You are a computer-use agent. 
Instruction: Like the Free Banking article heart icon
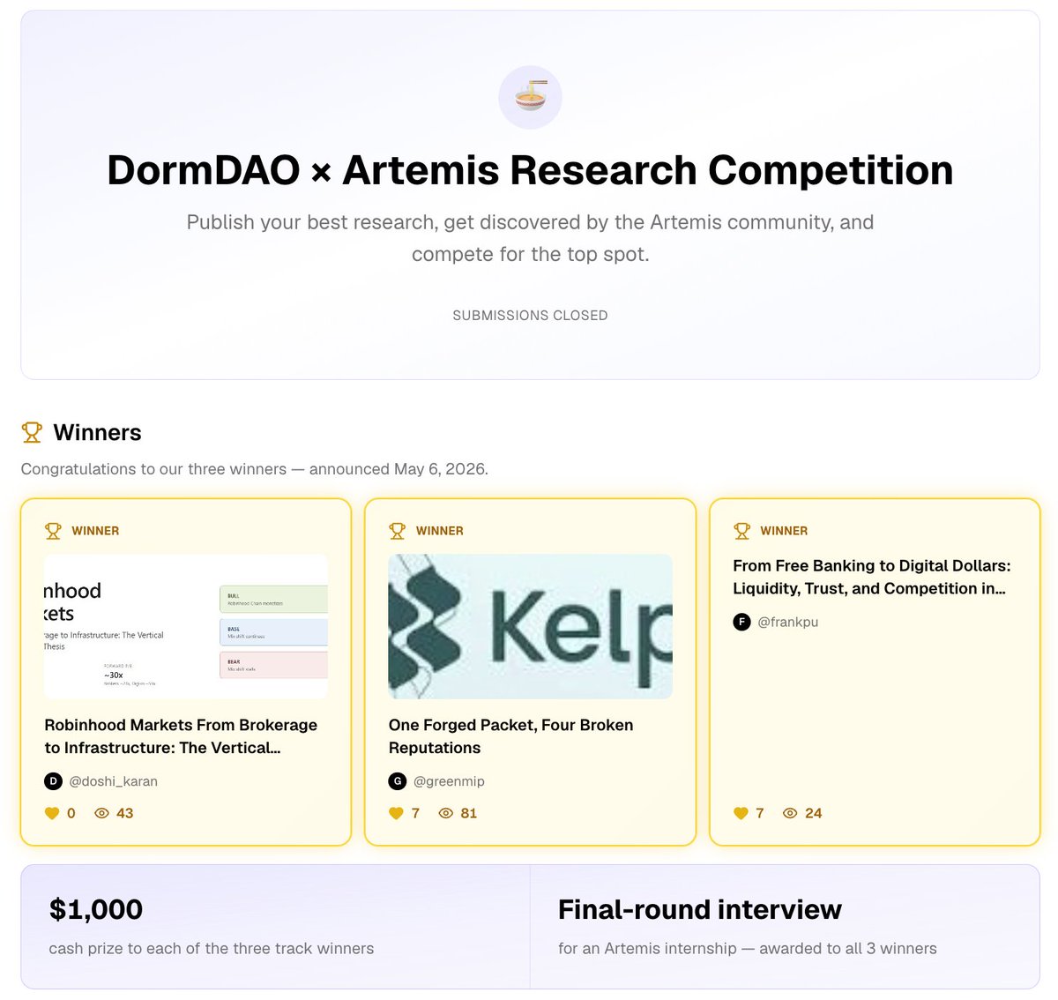[741, 813]
